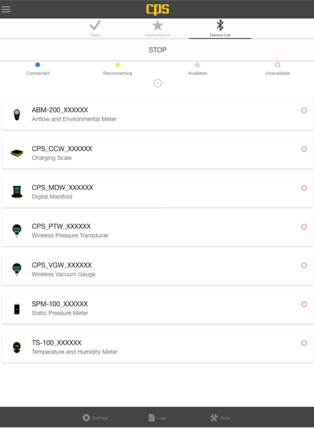
Task: Click the ABM-200 airflow meter device icon
Action: point(17,115)
